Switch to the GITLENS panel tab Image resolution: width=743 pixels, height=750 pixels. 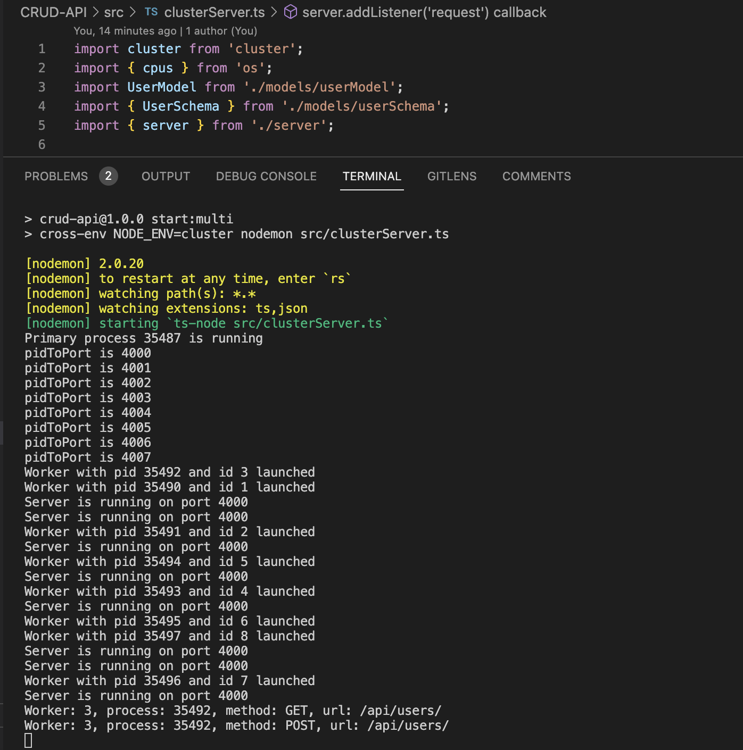click(452, 177)
